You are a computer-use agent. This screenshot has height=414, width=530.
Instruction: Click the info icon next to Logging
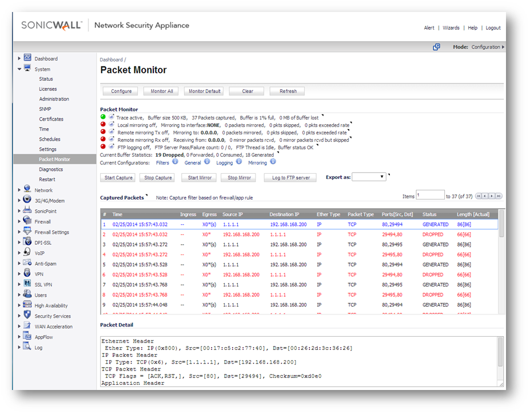pos(238,162)
